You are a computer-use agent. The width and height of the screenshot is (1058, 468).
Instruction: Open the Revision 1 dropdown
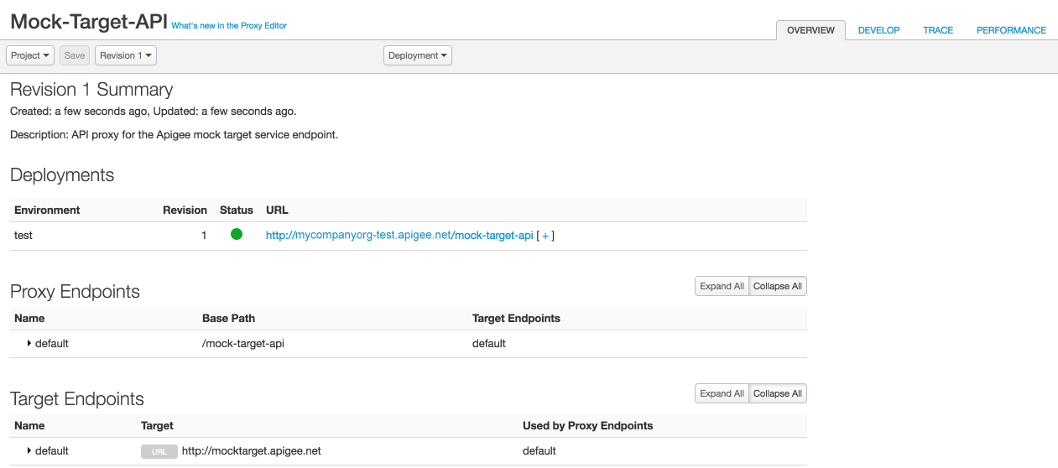click(126, 55)
